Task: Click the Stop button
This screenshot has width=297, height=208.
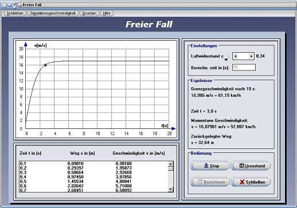Action: click(210, 166)
